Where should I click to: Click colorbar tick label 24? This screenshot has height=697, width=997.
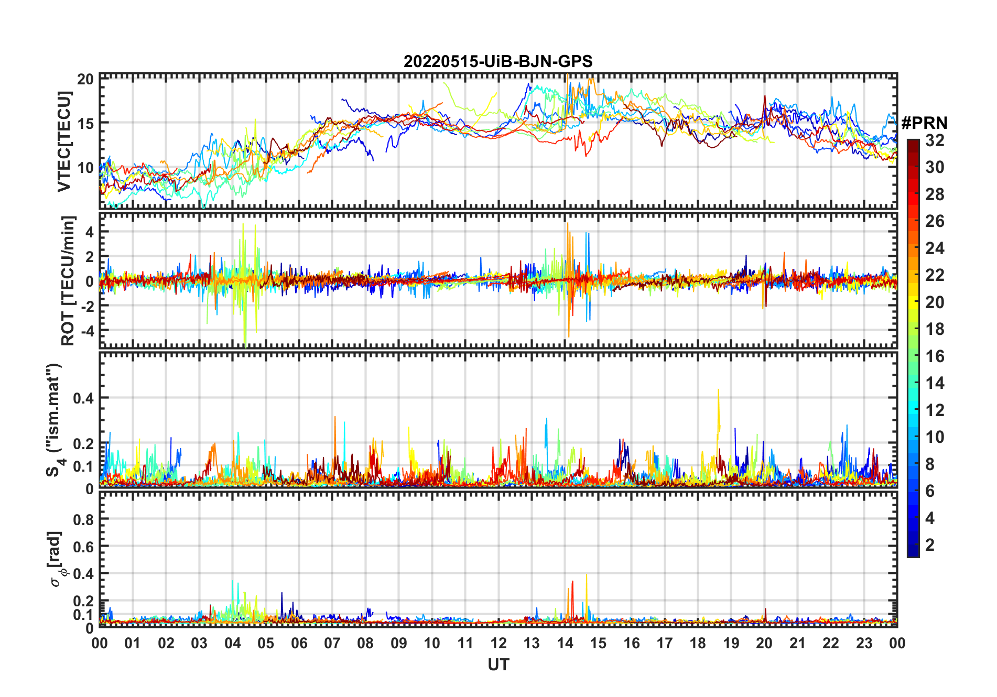click(x=935, y=248)
